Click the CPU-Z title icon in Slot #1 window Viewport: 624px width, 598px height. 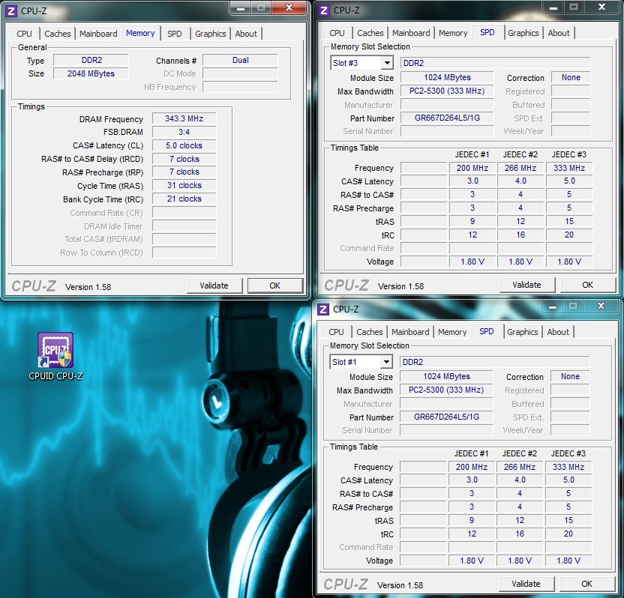point(323,309)
